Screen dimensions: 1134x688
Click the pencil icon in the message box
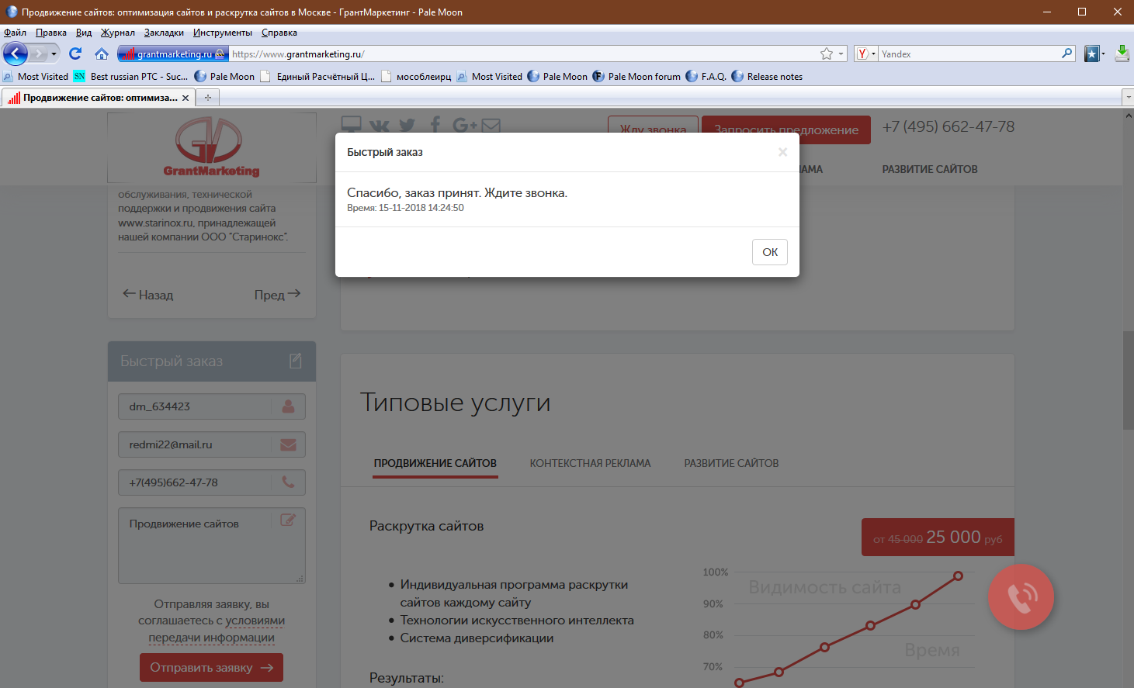pos(288,520)
